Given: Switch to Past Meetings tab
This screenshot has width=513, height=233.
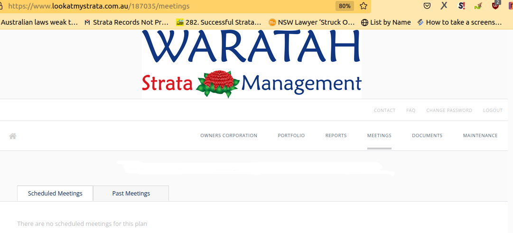Looking at the screenshot, I should pos(131,194).
